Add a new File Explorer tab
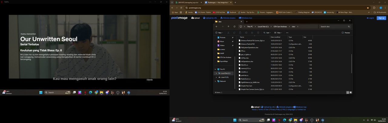 (x=247, y=22)
